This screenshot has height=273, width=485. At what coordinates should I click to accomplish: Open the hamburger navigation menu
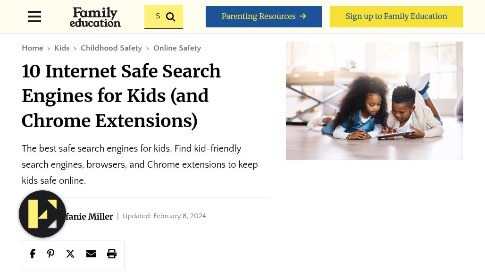coord(34,17)
